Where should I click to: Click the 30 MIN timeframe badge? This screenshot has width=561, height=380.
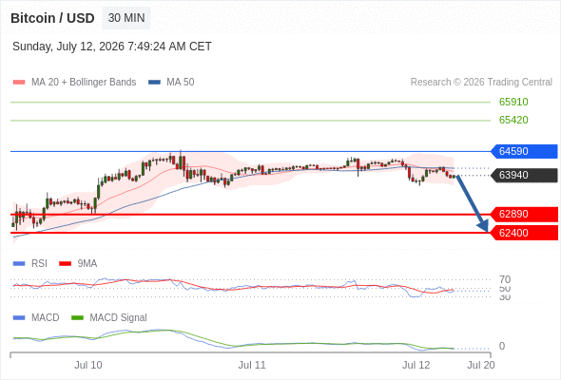pos(126,18)
